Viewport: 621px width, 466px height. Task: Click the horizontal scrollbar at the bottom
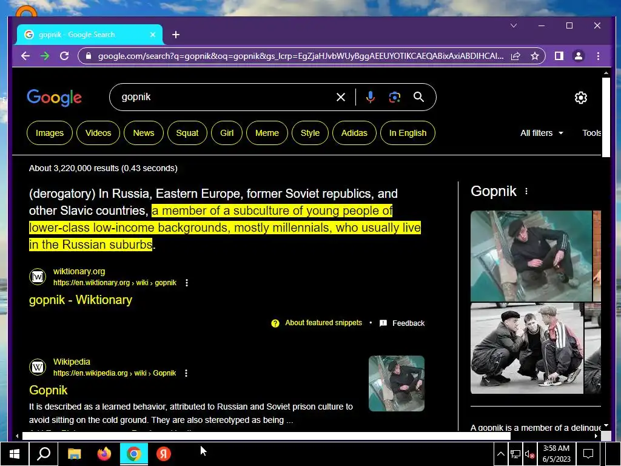266,436
